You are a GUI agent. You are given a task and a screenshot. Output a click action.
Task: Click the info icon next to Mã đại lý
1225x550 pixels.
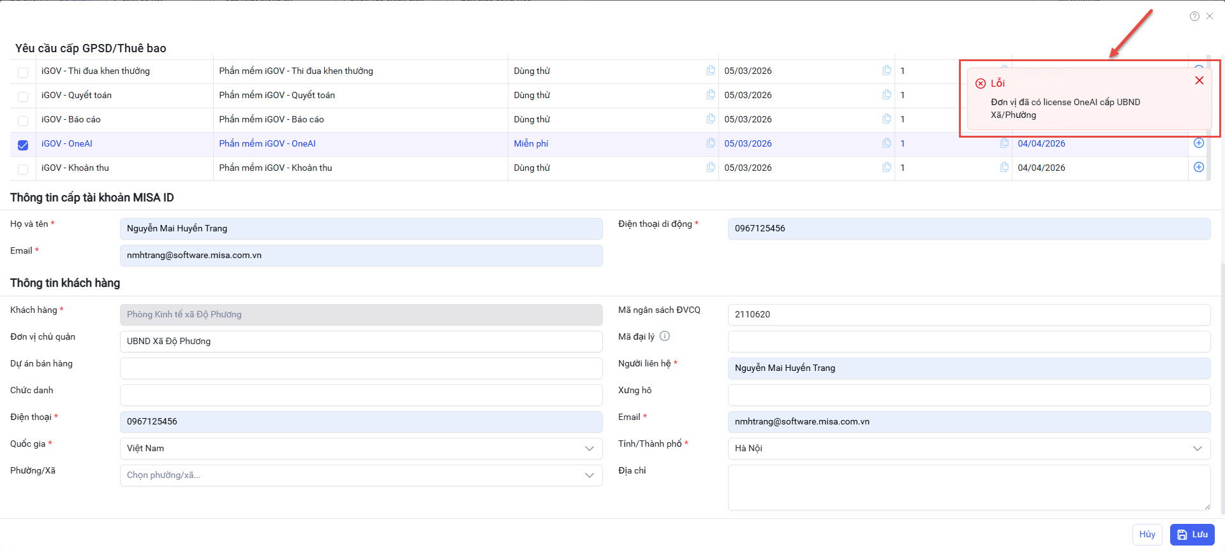click(x=664, y=337)
